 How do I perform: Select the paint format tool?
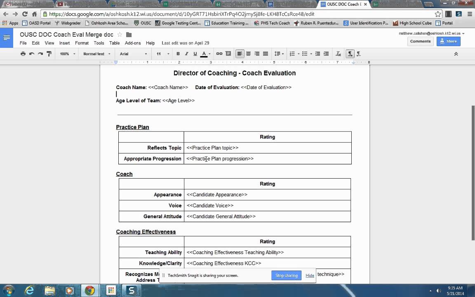pyautogui.click(x=49, y=54)
